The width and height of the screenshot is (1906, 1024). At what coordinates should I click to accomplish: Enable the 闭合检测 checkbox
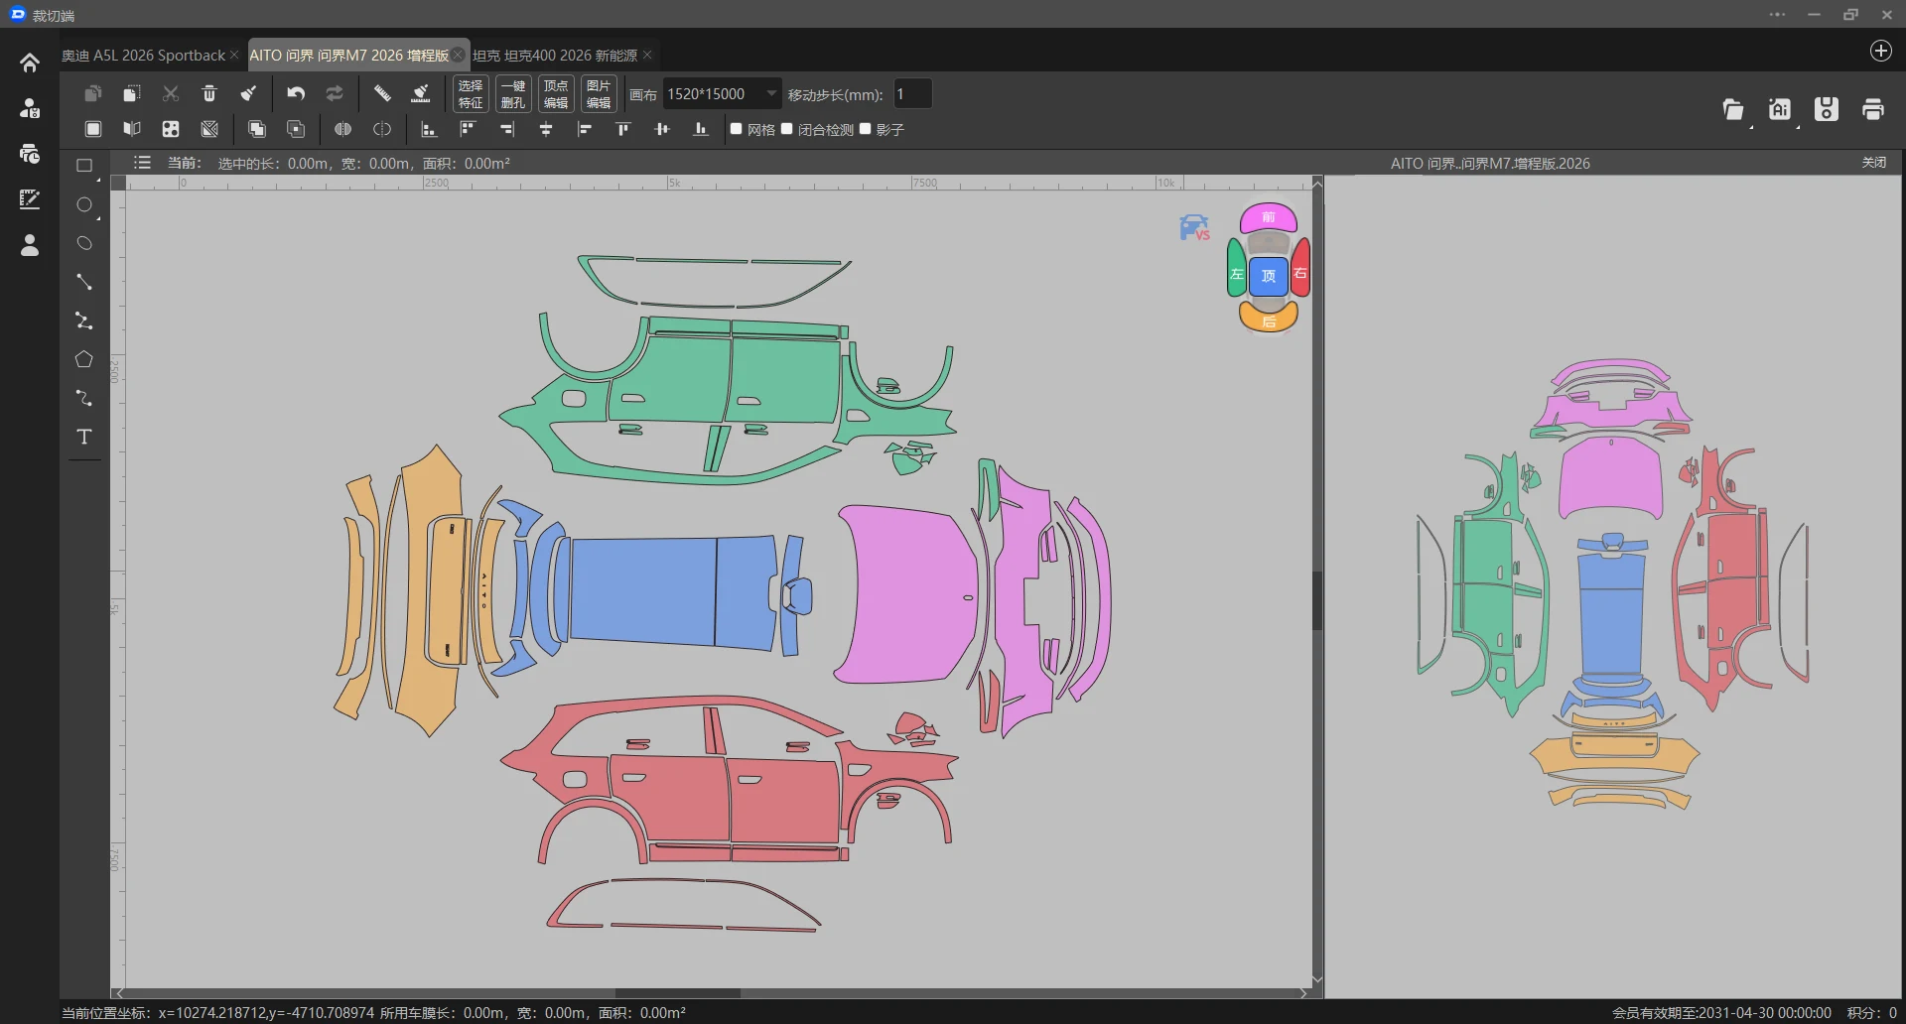tap(787, 129)
